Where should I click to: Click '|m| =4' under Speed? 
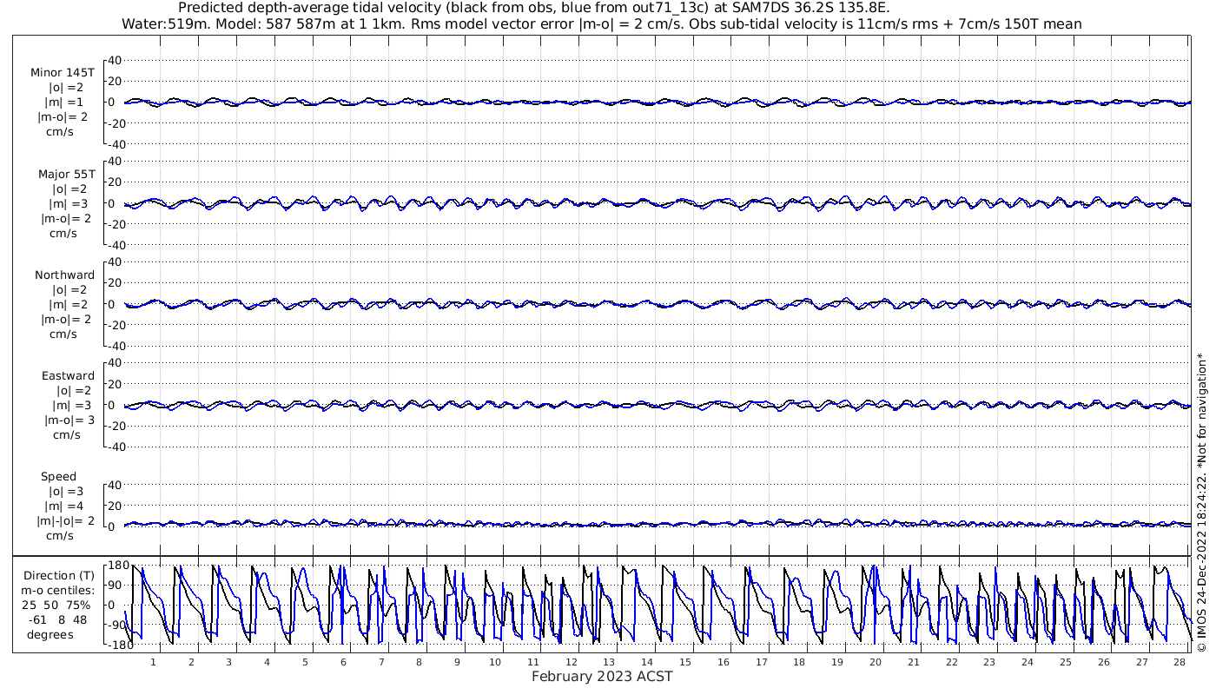click(66, 506)
